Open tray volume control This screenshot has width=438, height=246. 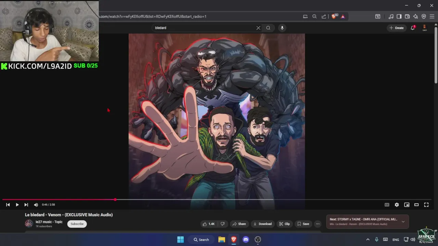click(x=413, y=240)
